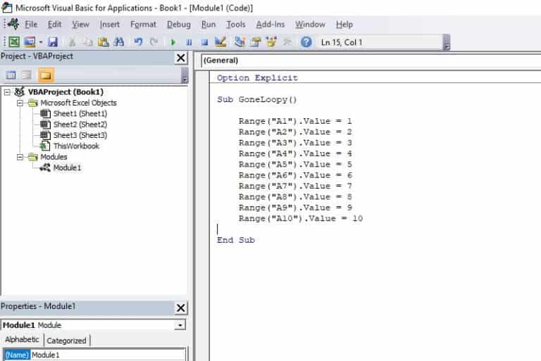
Task: Switch to the Categorized properties tab
Action: (x=67, y=341)
